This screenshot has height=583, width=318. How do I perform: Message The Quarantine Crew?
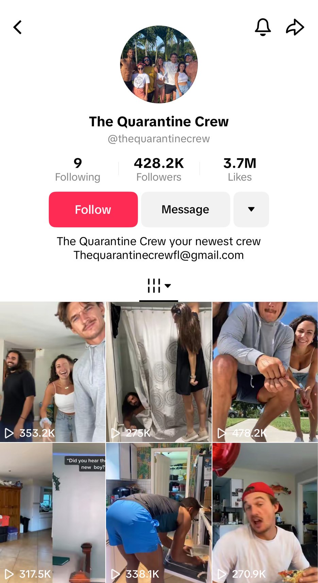tap(185, 209)
